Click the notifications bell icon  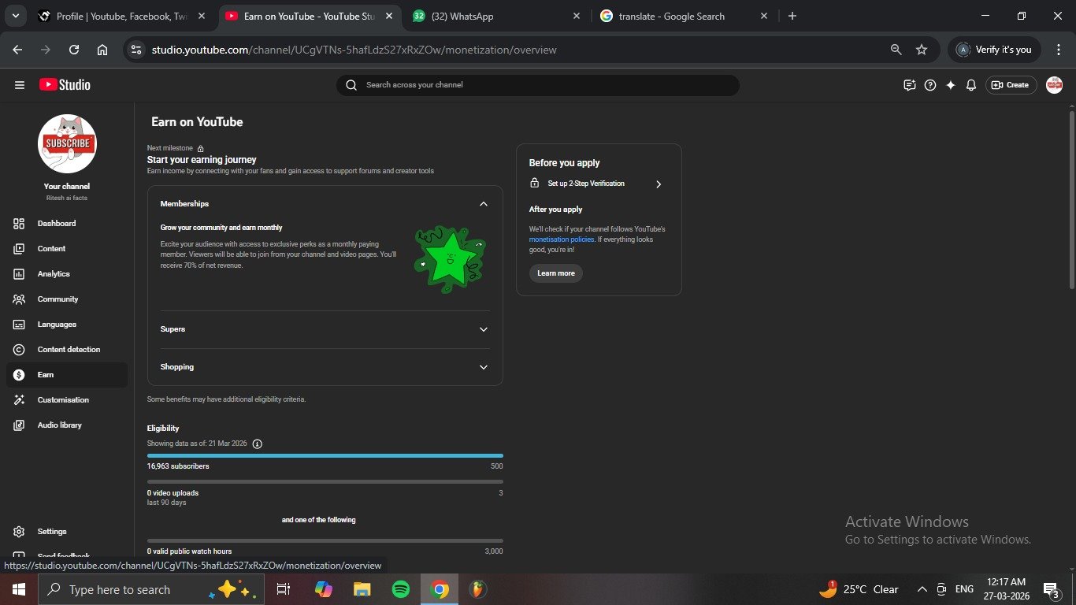(x=971, y=85)
